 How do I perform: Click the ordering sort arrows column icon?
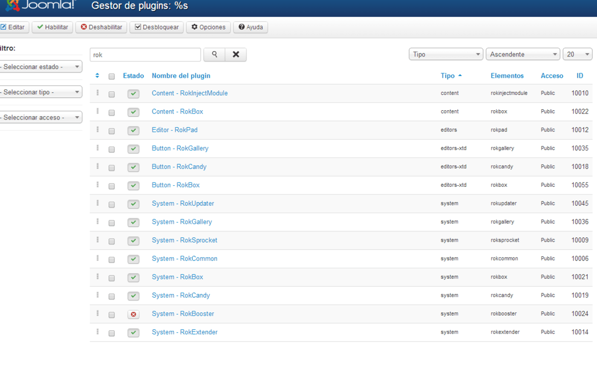coord(97,76)
